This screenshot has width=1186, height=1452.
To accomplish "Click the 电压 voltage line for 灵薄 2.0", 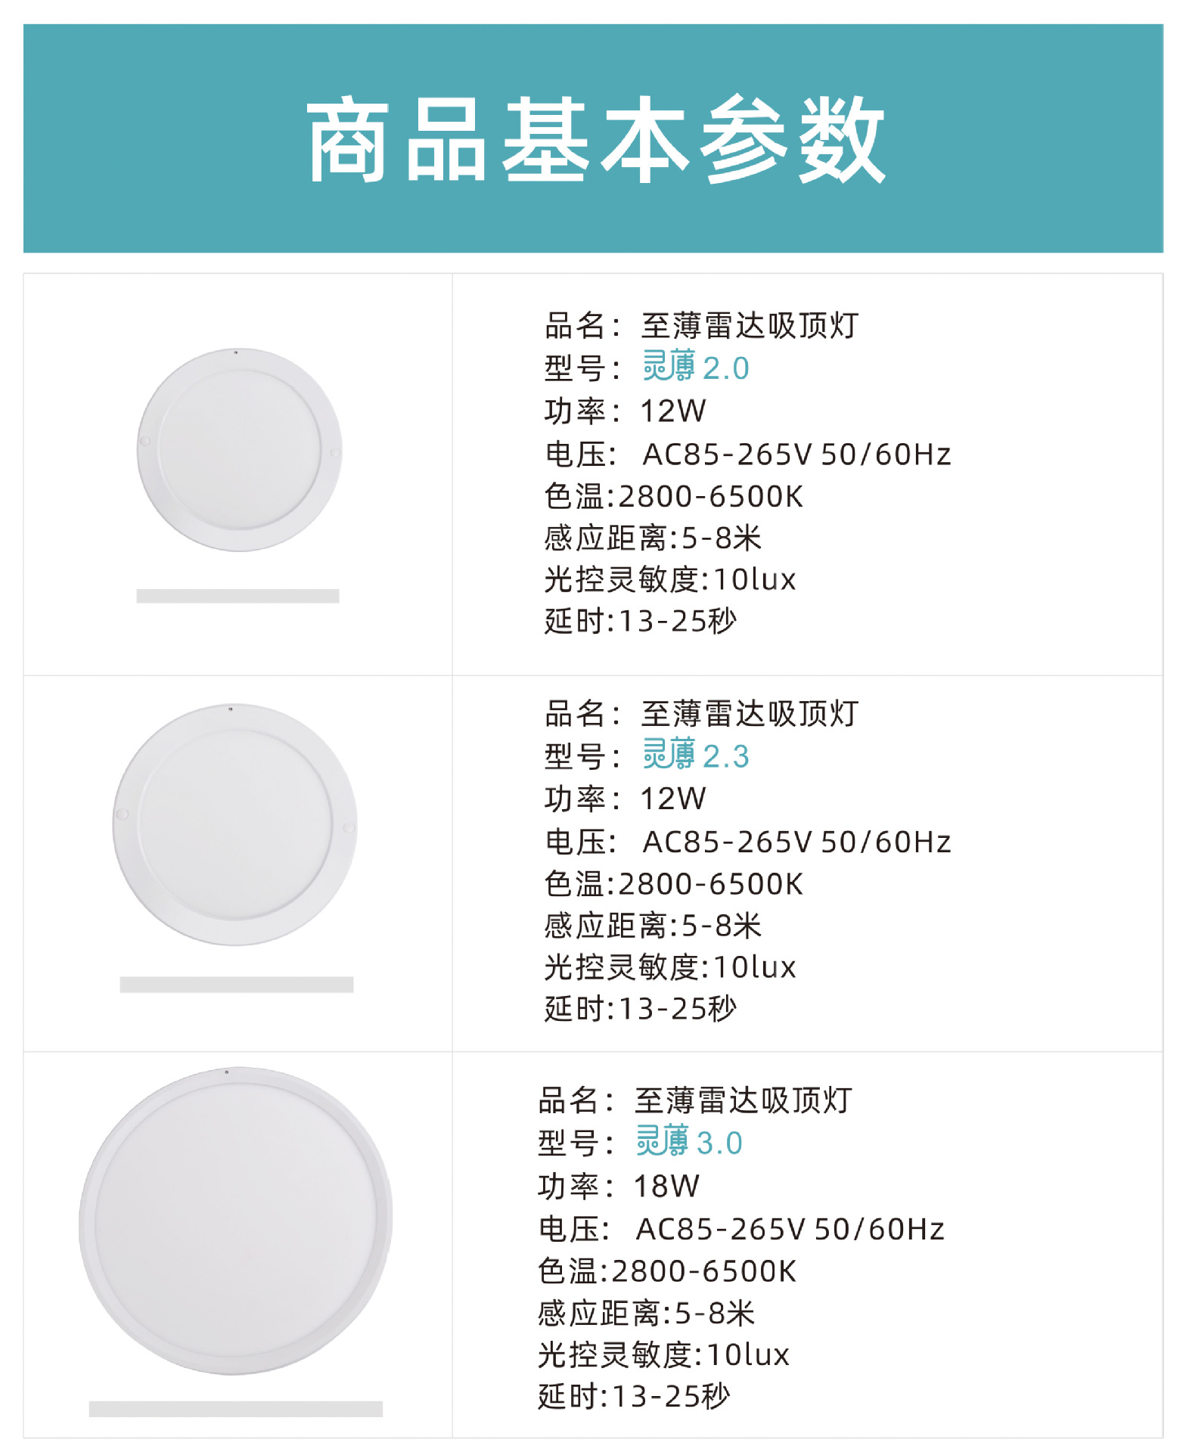I will [x=747, y=455].
